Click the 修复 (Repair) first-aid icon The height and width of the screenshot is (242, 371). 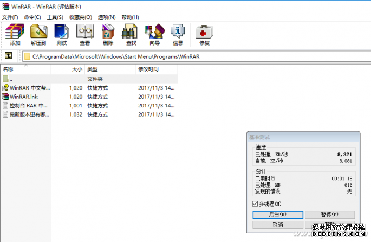[x=204, y=32]
